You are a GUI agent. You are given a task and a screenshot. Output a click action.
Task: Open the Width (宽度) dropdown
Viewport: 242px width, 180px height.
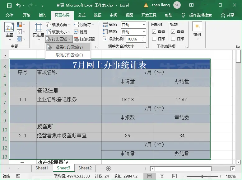(x=144, y=25)
